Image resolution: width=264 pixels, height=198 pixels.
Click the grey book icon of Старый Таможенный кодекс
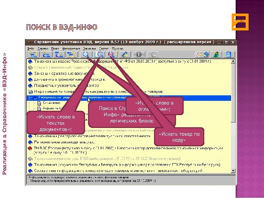[x=30, y=68]
